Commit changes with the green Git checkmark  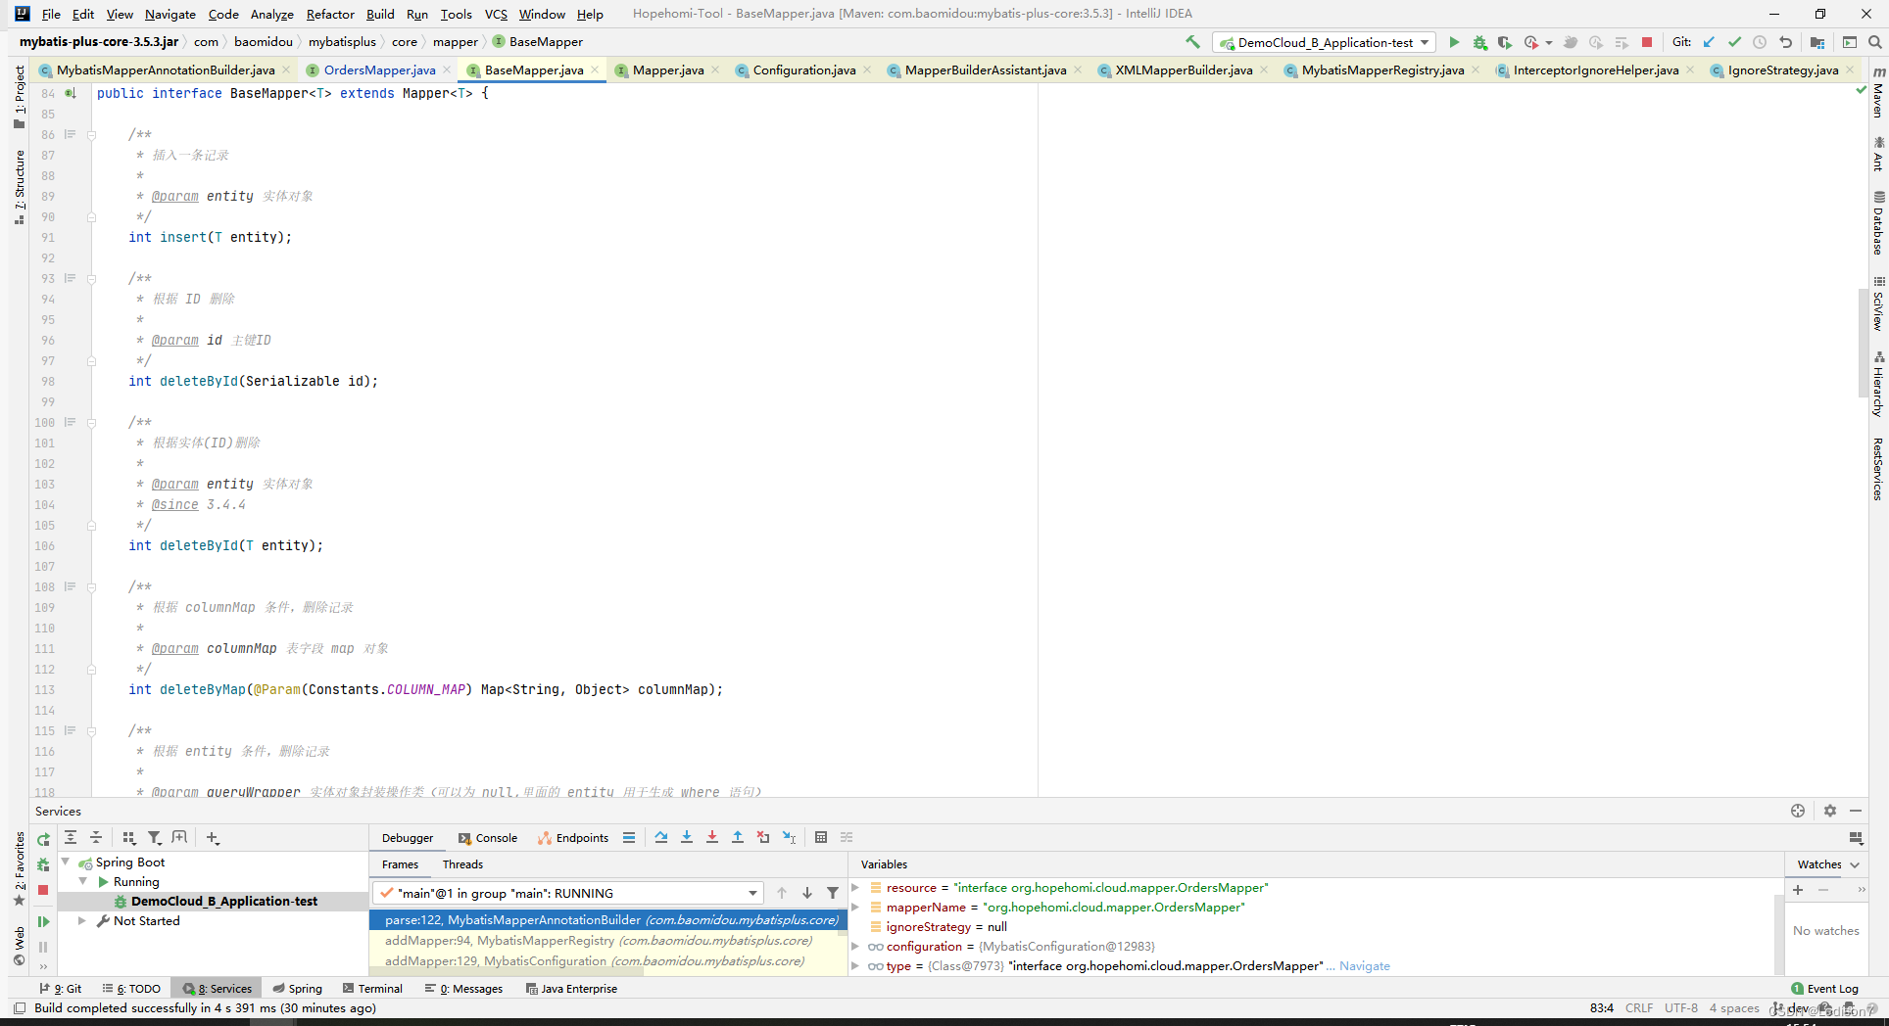pyautogui.click(x=1734, y=42)
